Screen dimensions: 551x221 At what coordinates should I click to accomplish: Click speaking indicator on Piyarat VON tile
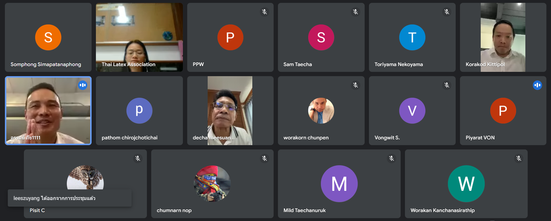click(x=537, y=85)
